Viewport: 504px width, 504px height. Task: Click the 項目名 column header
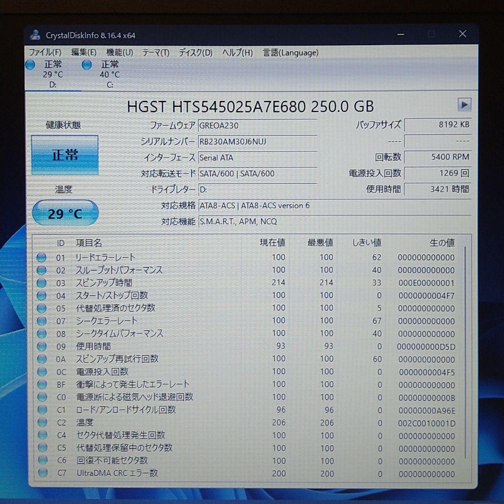click(89, 243)
